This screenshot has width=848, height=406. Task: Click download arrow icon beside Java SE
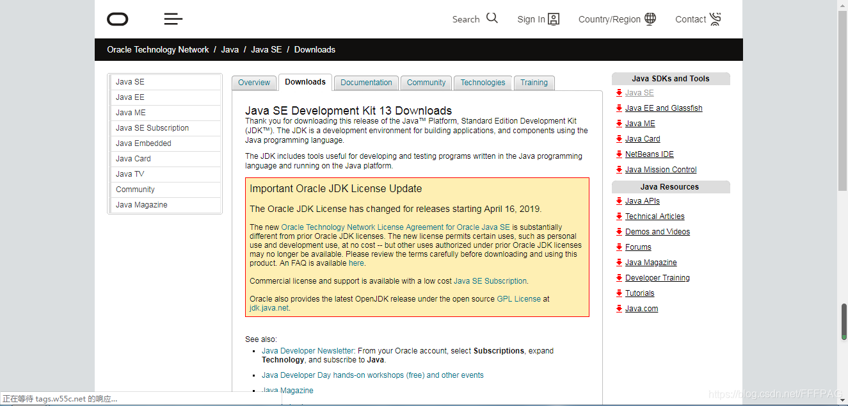tap(619, 93)
